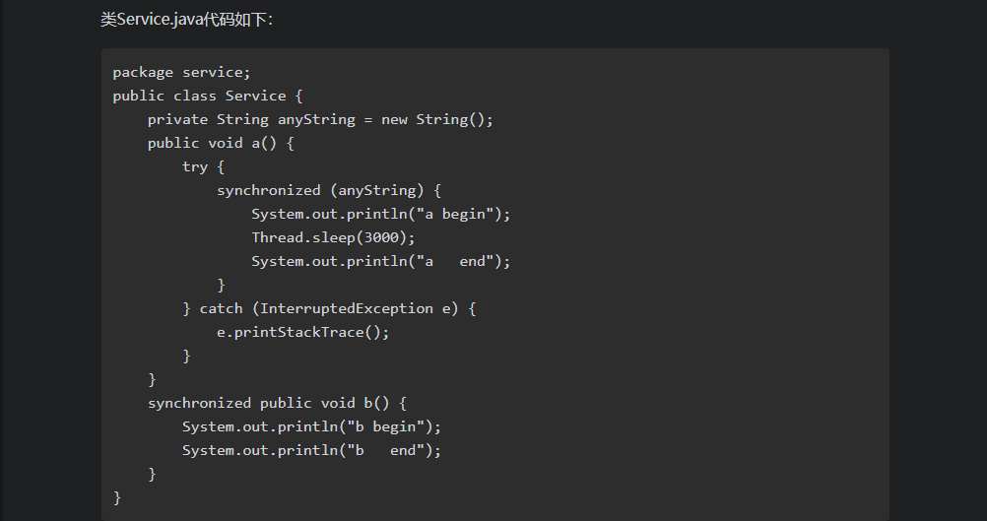Click the closing brace of method b()
Image resolution: width=987 pixels, height=521 pixels.
[x=152, y=474]
